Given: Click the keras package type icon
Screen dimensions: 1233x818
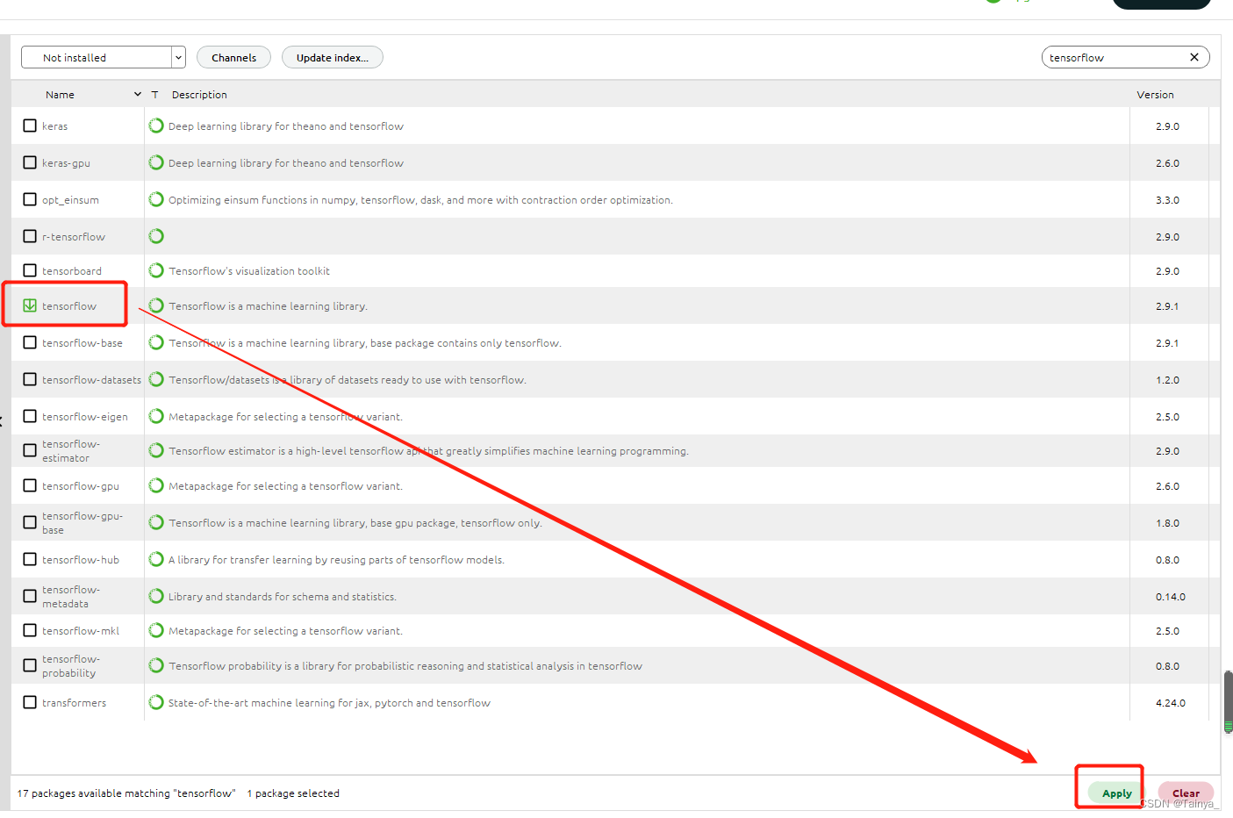Looking at the screenshot, I should pos(156,126).
